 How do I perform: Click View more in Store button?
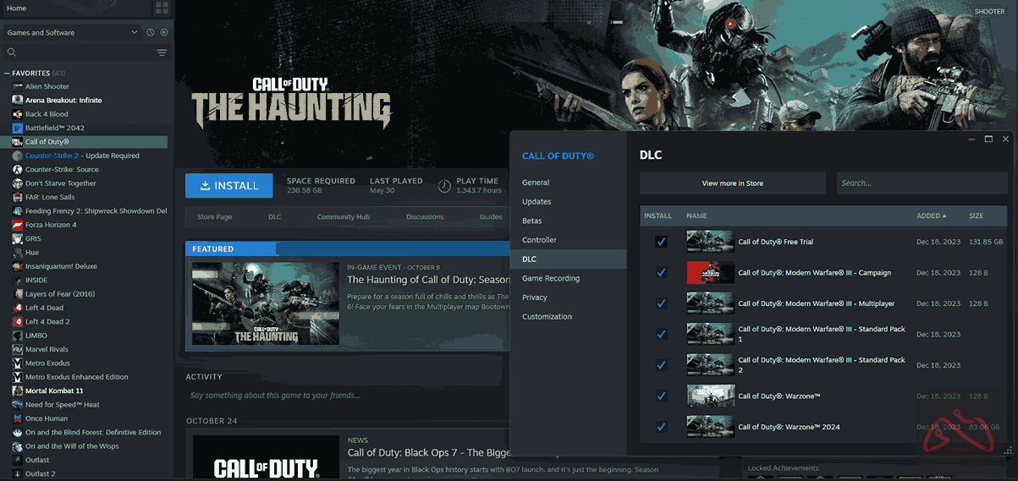pos(732,183)
